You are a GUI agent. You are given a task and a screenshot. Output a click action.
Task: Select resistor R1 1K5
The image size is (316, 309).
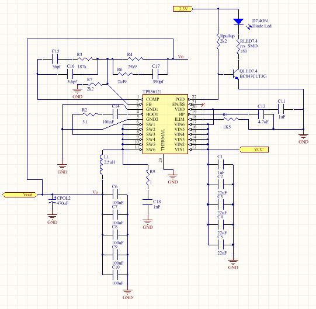pos(231,119)
